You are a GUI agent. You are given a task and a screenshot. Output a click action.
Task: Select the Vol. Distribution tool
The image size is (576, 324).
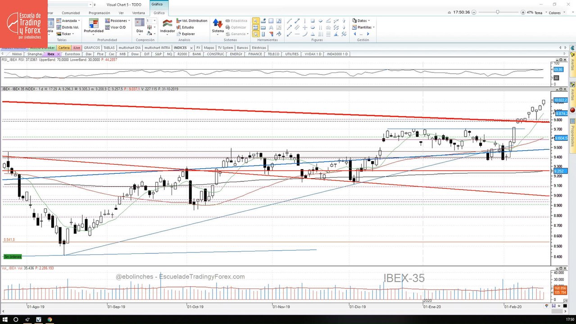(x=192, y=21)
